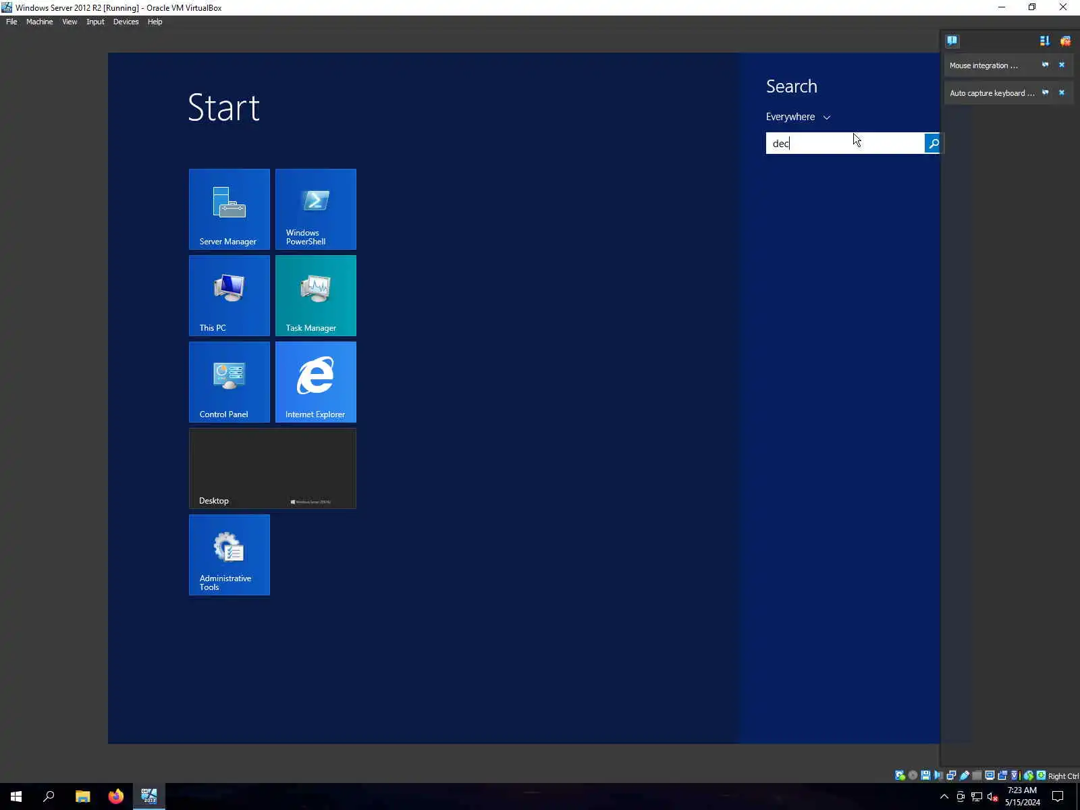This screenshot has height=810, width=1080.
Task: Click the magnifier search button
Action: (932, 143)
